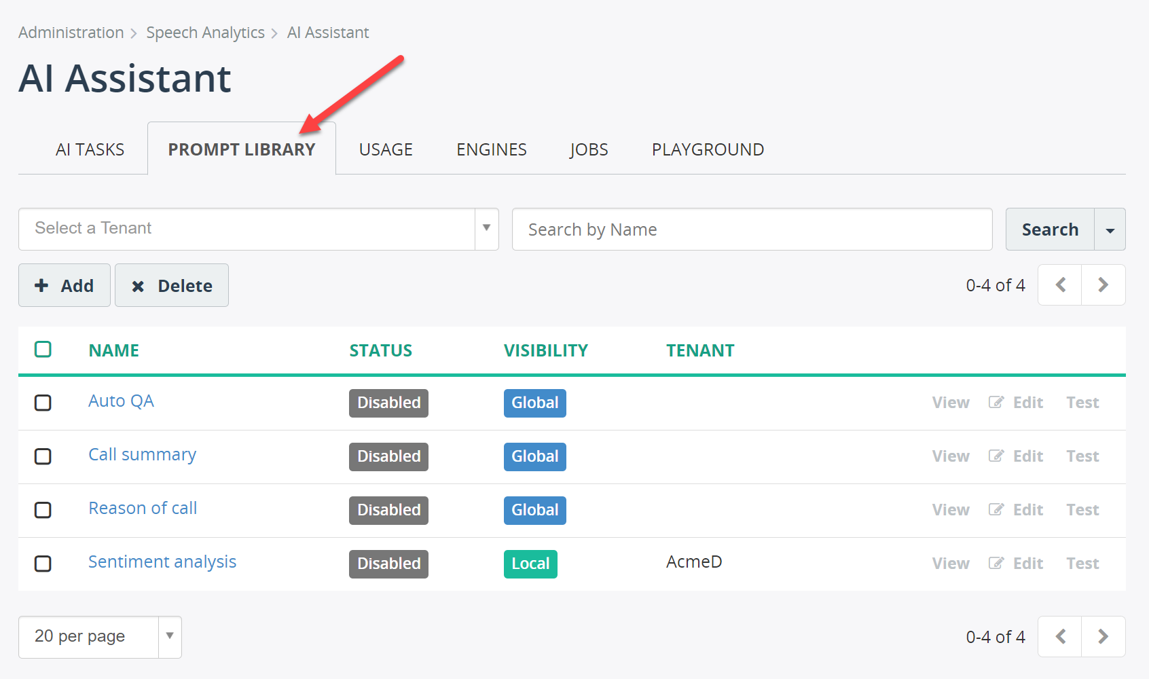Click the AI Assistant breadcrumb
Image resolution: width=1149 pixels, height=679 pixels.
click(x=328, y=33)
